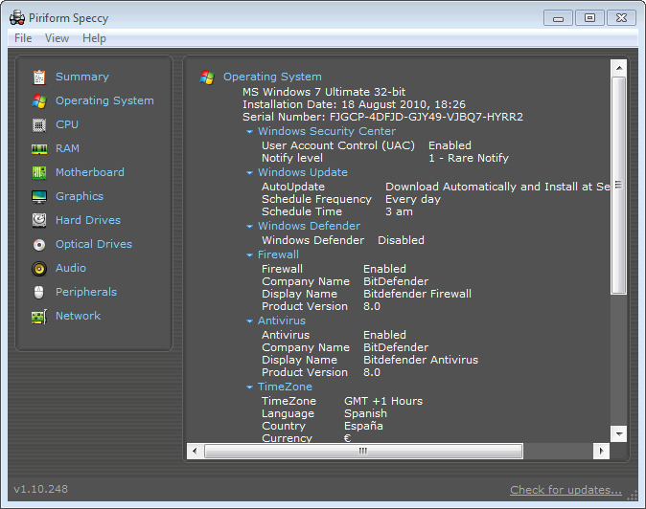Open the Hard Drives section
This screenshot has width=646, height=509.
coord(88,220)
